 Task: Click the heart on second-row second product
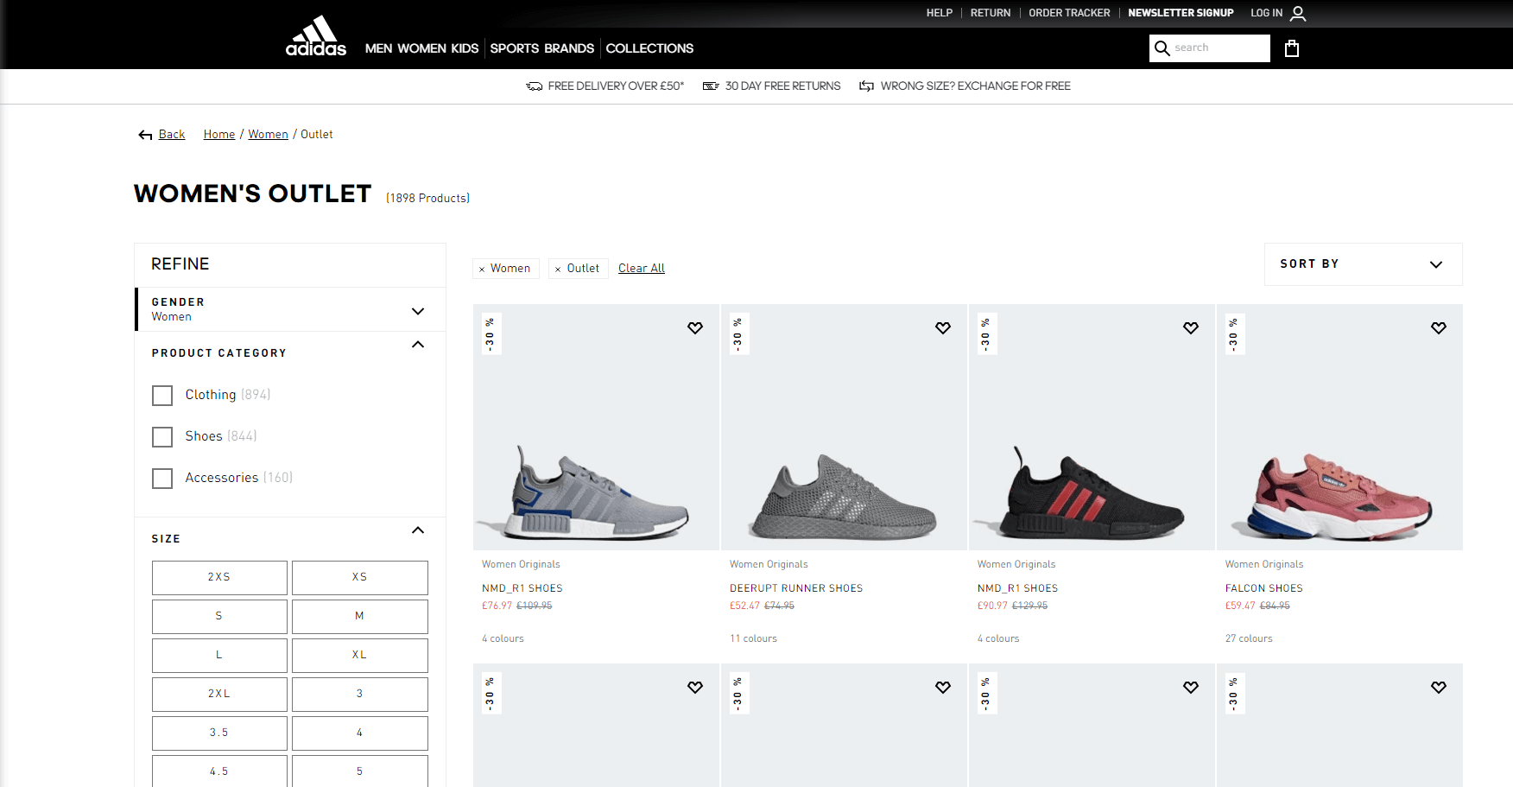943,688
